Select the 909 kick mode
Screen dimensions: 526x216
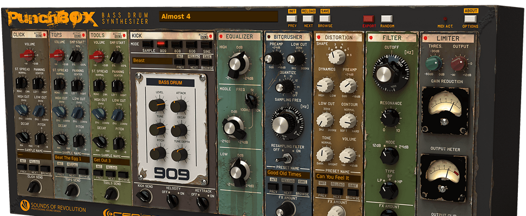coord(160,43)
